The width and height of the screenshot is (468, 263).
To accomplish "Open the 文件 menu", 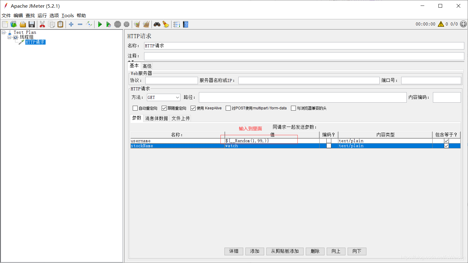I will pyautogui.click(x=6, y=16).
